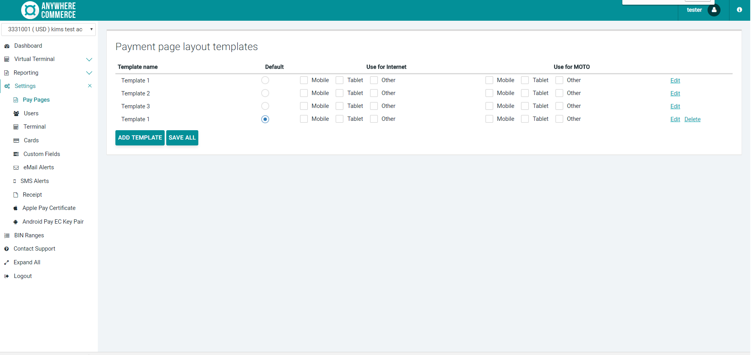Screen dimensions: 751x355
Task: Select default radio on last Template 1 row
Action: (x=265, y=119)
